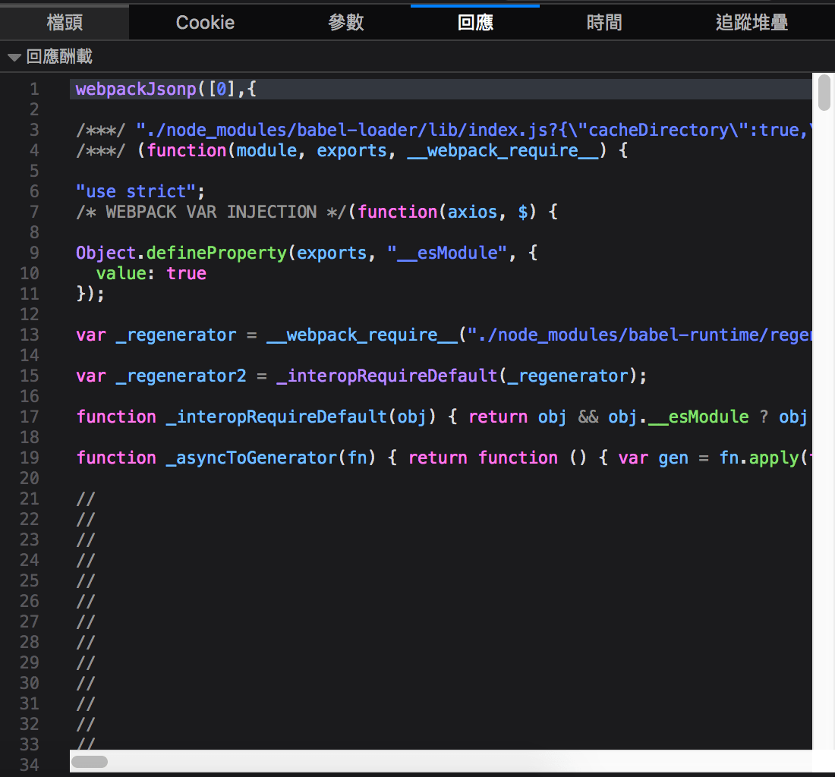Switch to the Cookie tab
835x777 pixels.
[205, 22]
